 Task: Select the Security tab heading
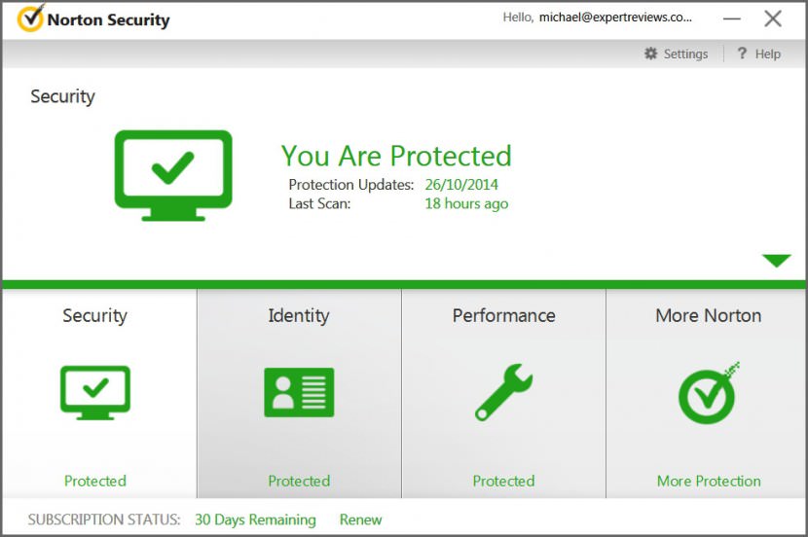pos(94,315)
